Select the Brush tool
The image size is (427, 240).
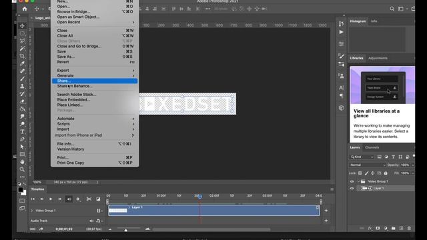click(22, 79)
